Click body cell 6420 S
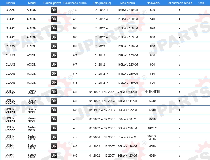Viewport: 210px width, 160px height. (x=153, y=128)
